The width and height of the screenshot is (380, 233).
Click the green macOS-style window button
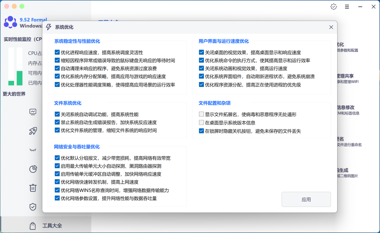(x=22, y=6)
